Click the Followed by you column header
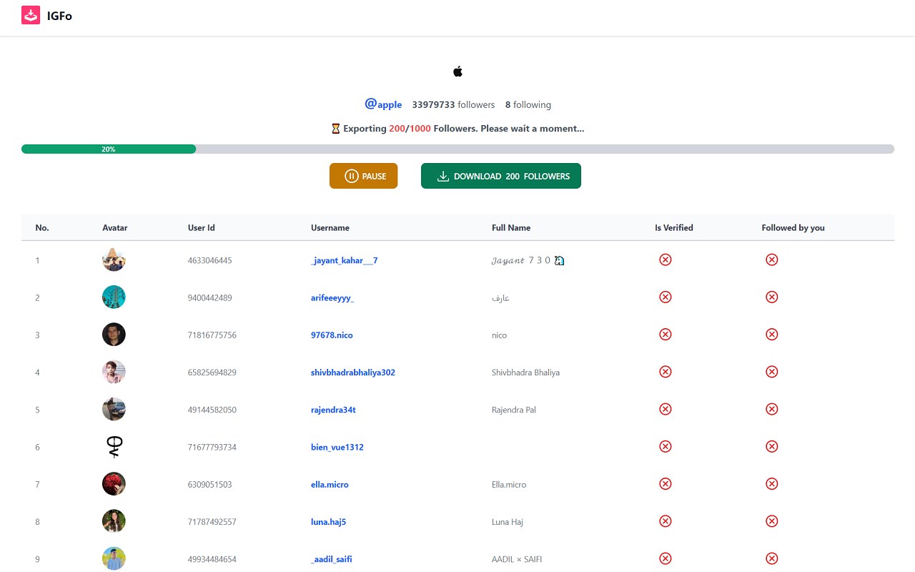The width and height of the screenshot is (915, 572). point(793,227)
